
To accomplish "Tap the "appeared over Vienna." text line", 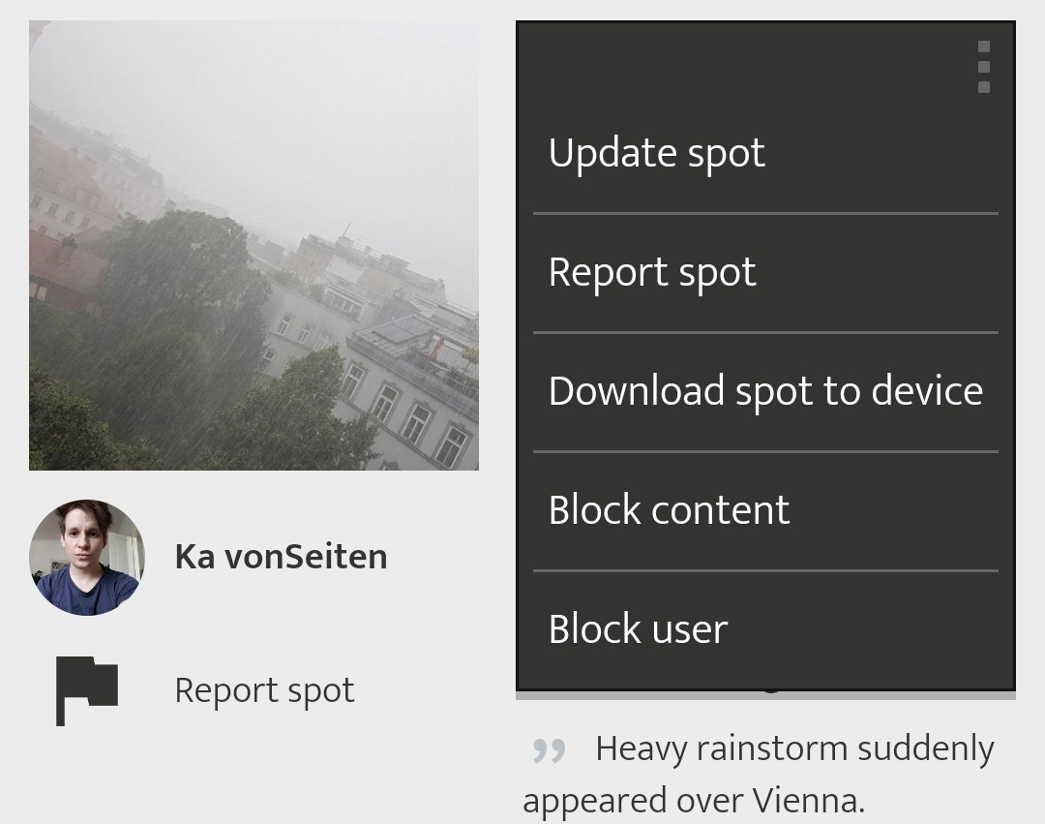I will tap(693, 801).
